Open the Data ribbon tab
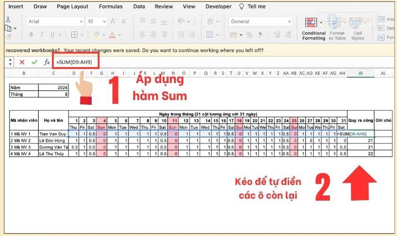This screenshot has height=236, width=397. click(x=139, y=7)
